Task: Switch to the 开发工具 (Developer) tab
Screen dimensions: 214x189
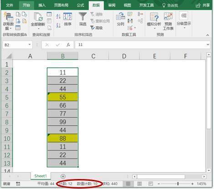Action: (147, 5)
